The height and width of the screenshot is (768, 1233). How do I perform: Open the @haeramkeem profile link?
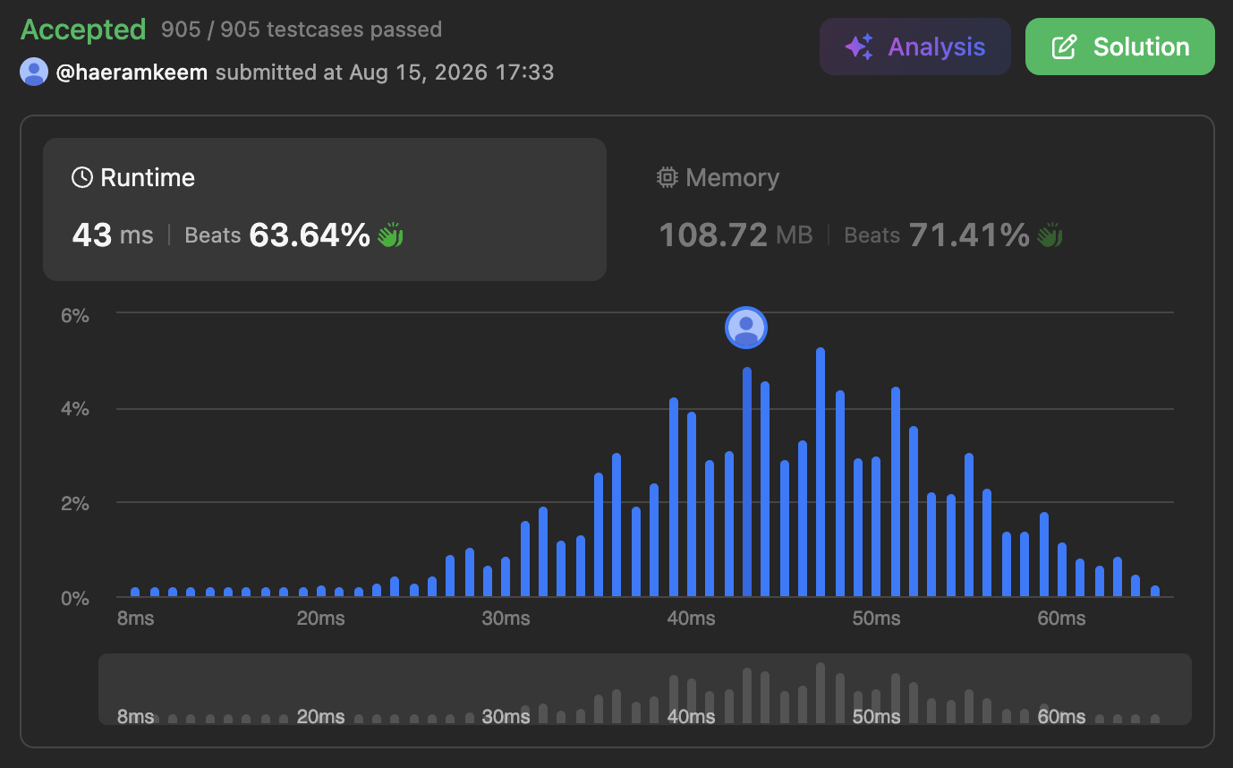point(132,72)
